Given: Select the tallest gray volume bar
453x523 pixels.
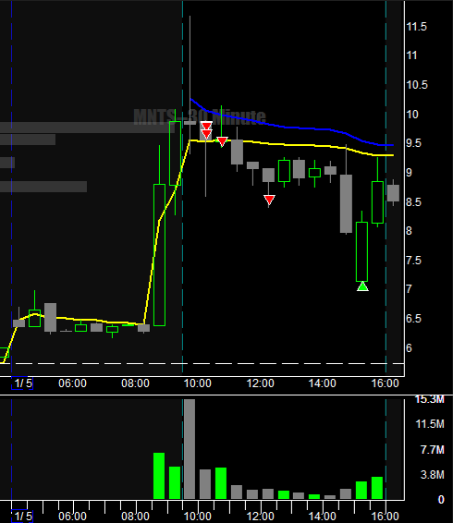Looking at the screenshot, I should point(190,449).
